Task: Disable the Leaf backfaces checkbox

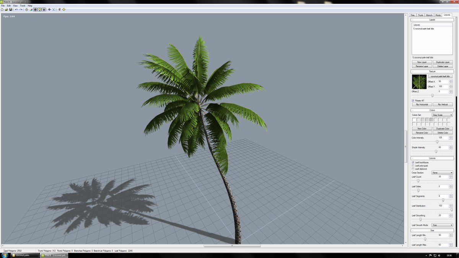Action: click(413, 162)
